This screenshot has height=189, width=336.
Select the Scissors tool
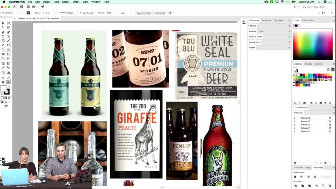coord(8,45)
